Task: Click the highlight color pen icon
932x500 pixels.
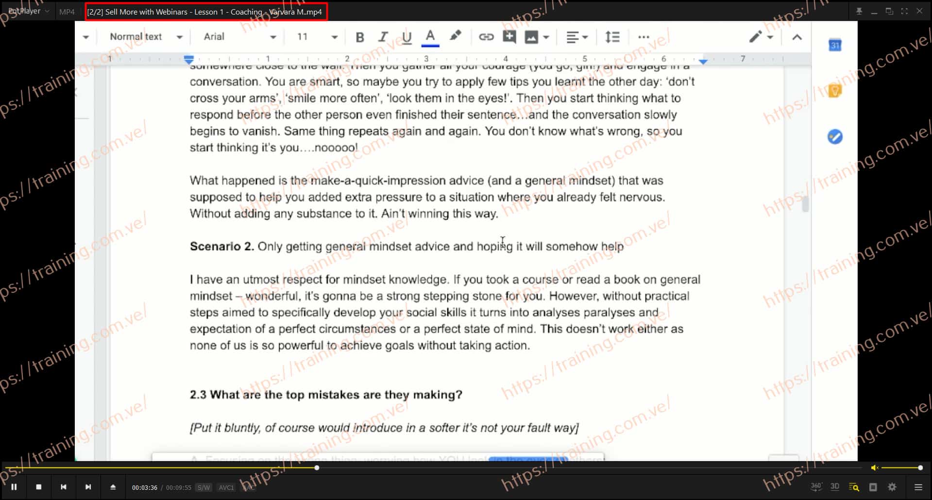Action: [x=455, y=36]
